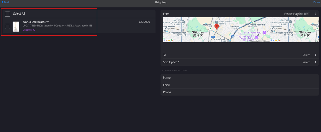The image size is (321, 132).
Task: Tick the Juanes Stratocaster item checkbox
Action: point(8,27)
